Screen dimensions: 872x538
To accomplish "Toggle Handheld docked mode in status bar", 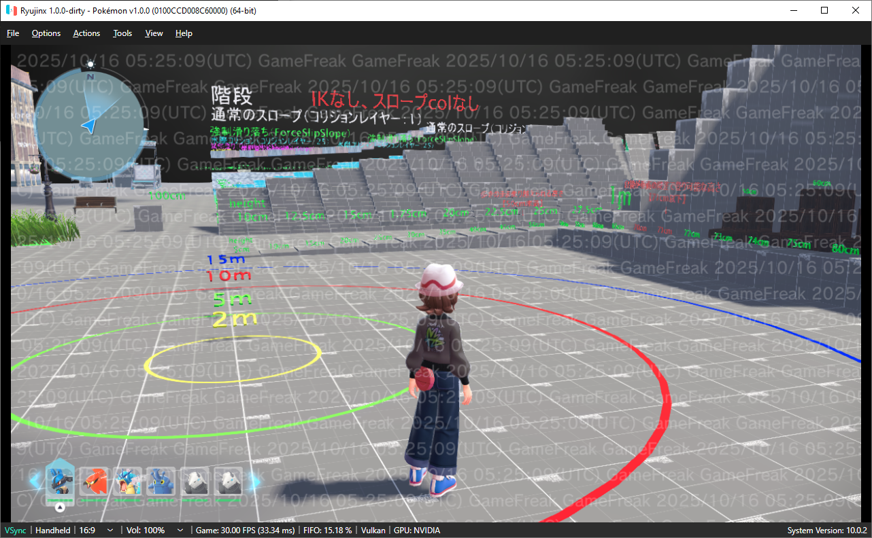I will pyautogui.click(x=53, y=531).
